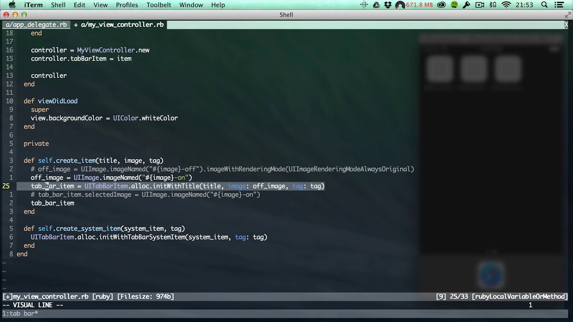This screenshot has height=322, width=573.
Task: Click 'UIColor' in backgroundColor line
Action: [126, 118]
